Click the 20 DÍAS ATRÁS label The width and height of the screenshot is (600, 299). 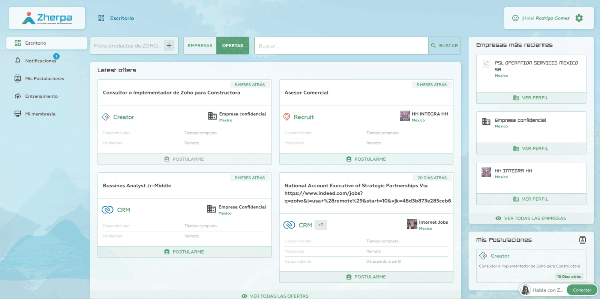tap(432, 178)
